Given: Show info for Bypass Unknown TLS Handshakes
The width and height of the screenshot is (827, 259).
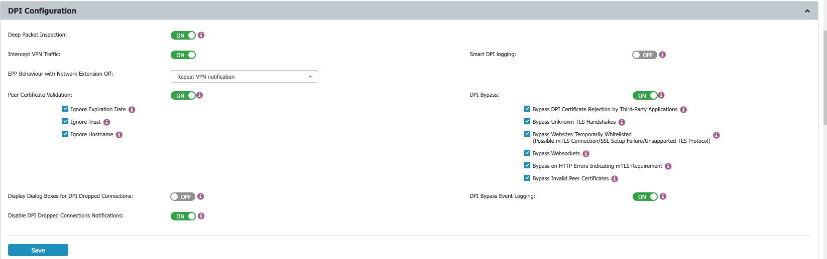Looking at the screenshot, I should (x=622, y=122).
